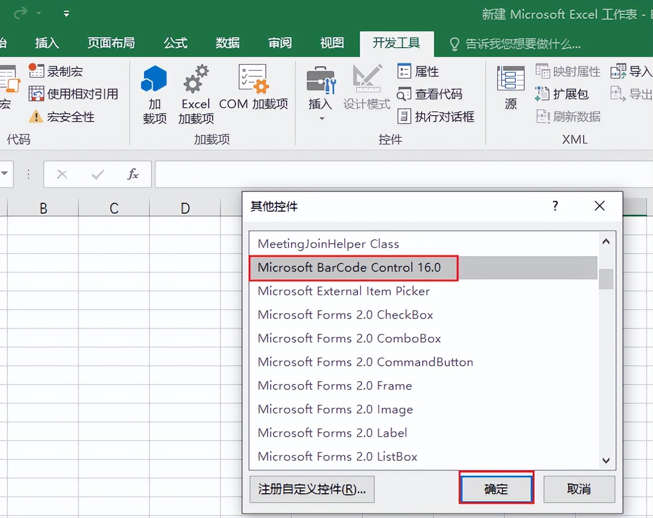This screenshot has width=653, height=518.
Task: Switch to the 公式 ribbon tab
Action: pyautogui.click(x=176, y=43)
